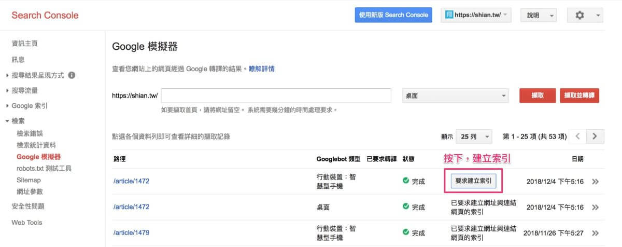Viewport: 622px width, 247px height.
Task: Open the https://shian.tw/ property dropdown
Action: (476, 15)
